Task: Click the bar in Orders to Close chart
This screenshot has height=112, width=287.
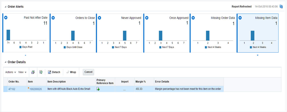Action: pos(73,35)
